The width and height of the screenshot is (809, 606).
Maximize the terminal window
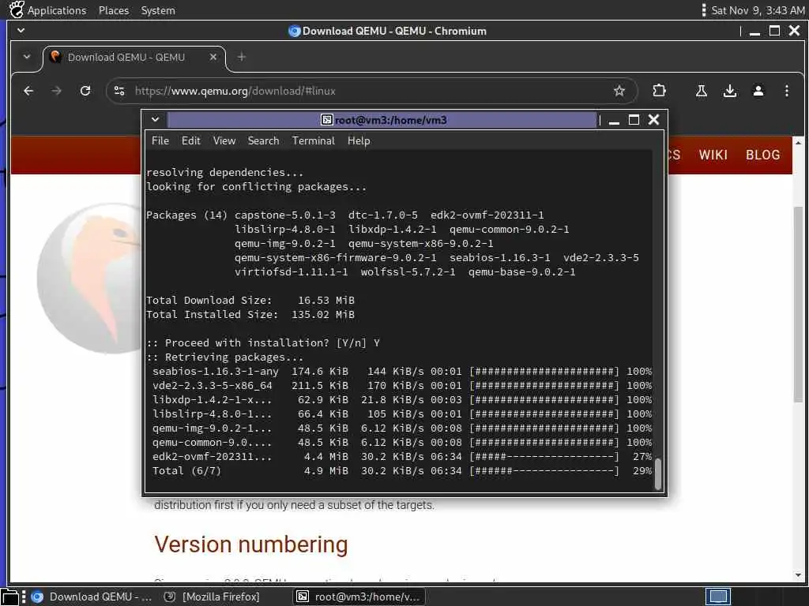click(634, 120)
